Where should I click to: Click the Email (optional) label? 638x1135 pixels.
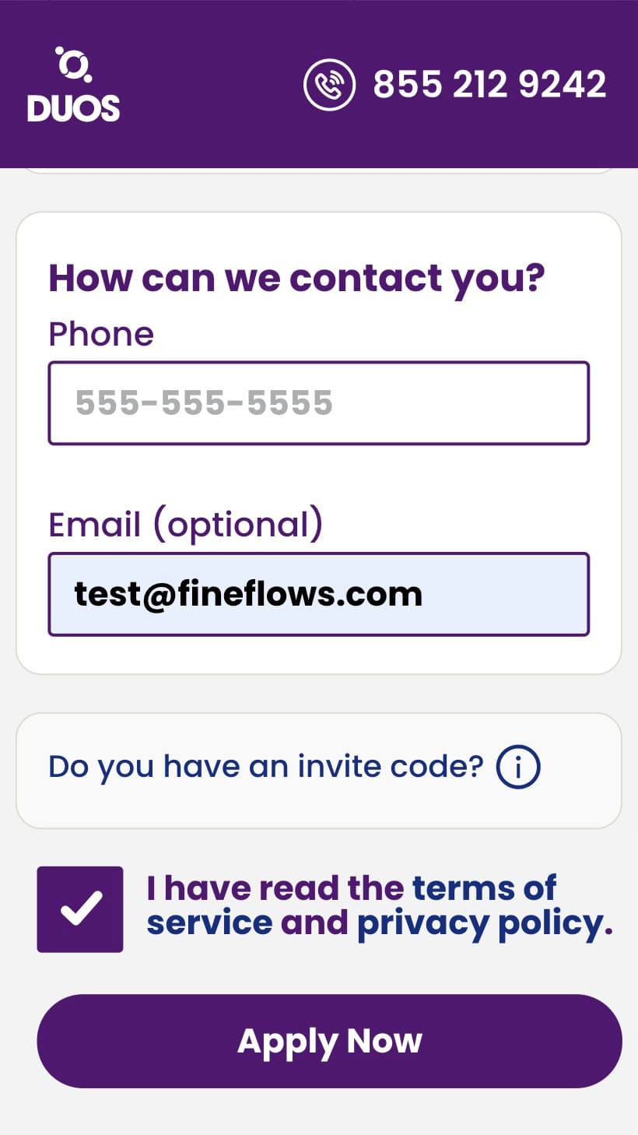[x=185, y=525]
